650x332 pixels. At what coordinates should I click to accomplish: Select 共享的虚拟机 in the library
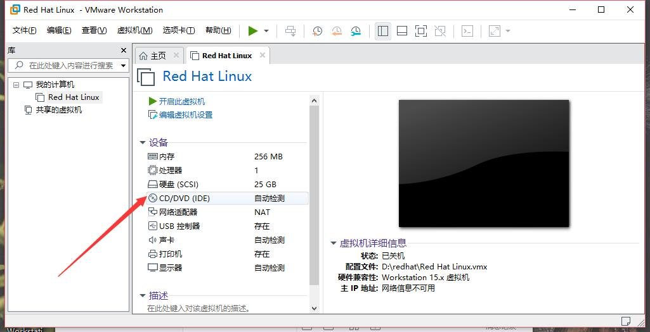(x=59, y=110)
